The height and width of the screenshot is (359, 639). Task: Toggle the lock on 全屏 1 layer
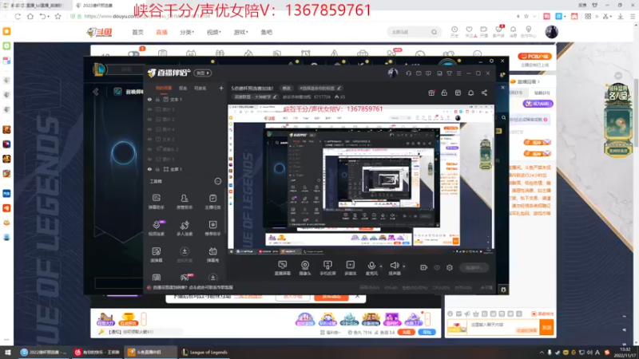[157, 169]
